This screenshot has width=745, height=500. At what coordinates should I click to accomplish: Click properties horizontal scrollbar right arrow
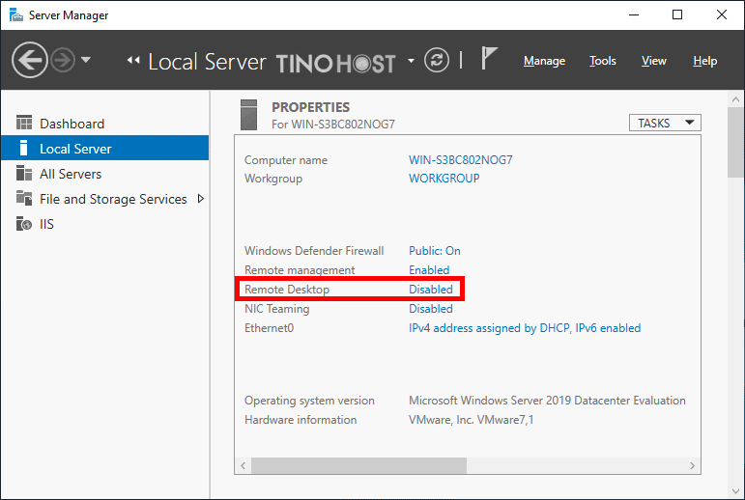[692, 466]
